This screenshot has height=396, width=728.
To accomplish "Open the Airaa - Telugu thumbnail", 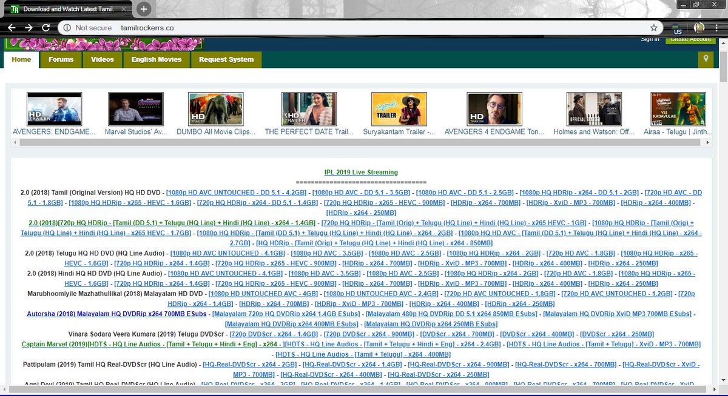I will point(678,109).
